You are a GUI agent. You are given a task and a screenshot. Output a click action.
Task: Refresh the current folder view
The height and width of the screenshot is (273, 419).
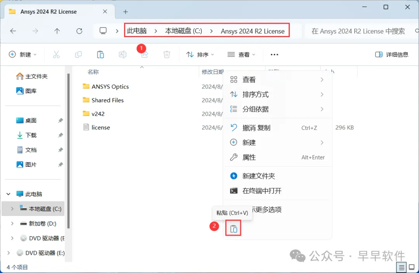click(80, 31)
